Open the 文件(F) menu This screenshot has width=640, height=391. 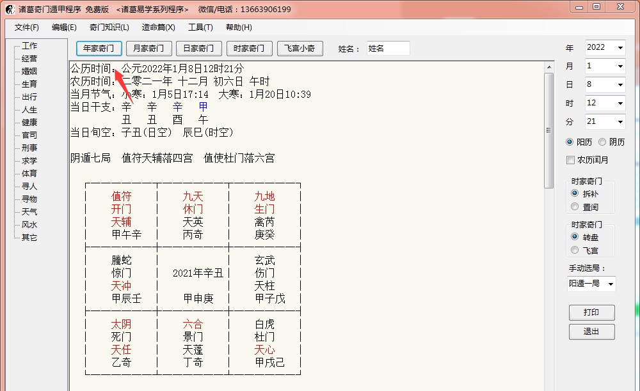26,27
